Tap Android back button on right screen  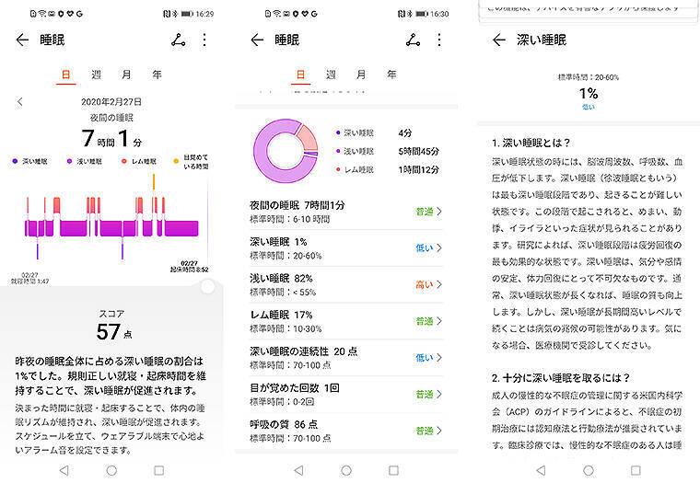pos(541,470)
